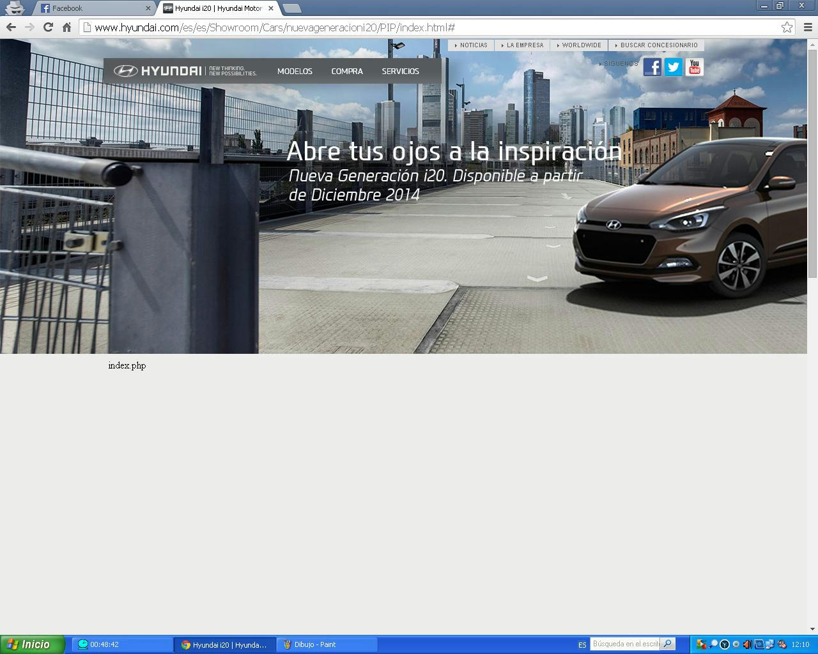This screenshot has width=818, height=654.
Task: Select the Hyundai i20 browser tab
Action: 217,8
